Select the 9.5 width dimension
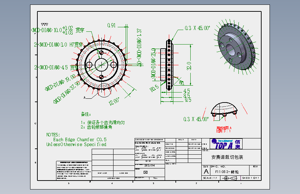Screen dimensions: 300x194 (188, 100)
